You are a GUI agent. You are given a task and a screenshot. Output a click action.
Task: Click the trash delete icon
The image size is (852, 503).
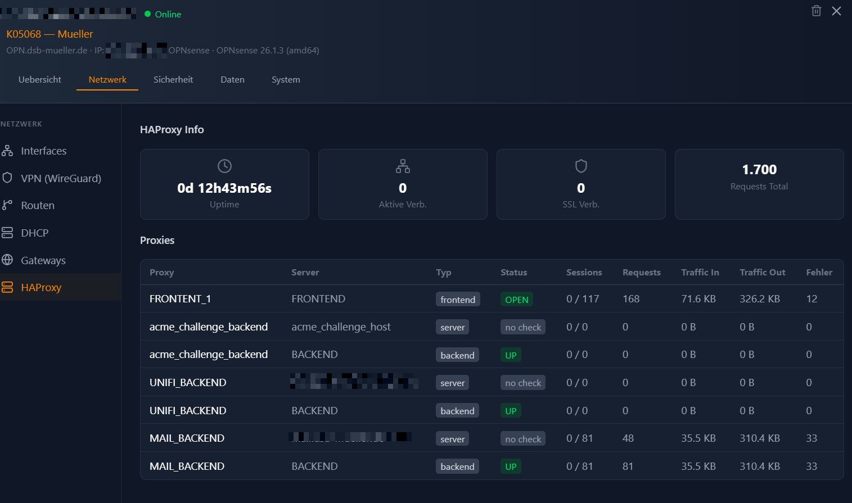pos(817,11)
